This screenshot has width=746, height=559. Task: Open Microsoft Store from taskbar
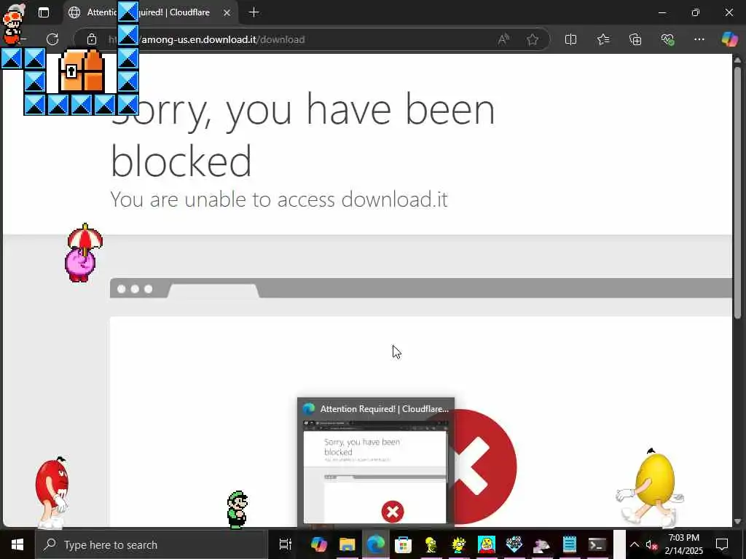(x=403, y=544)
